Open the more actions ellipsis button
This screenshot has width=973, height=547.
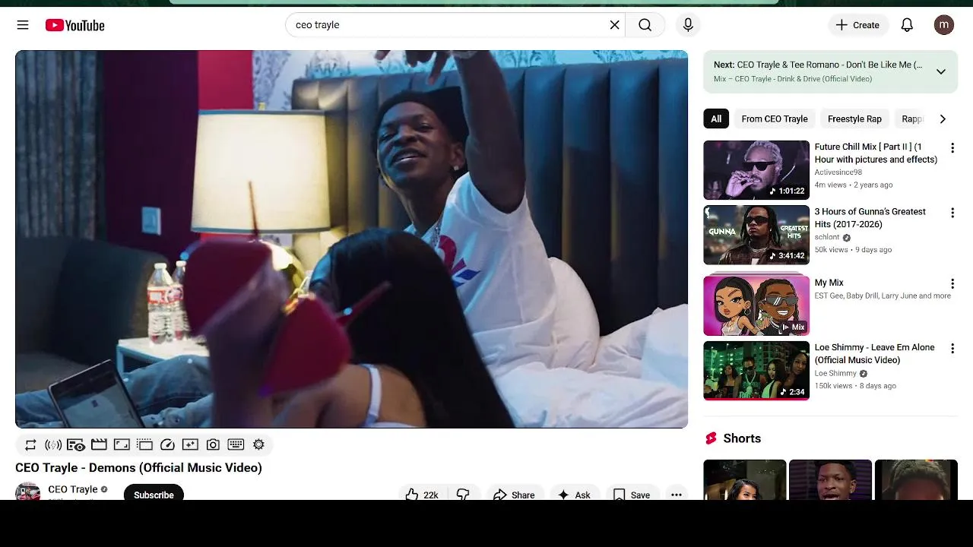tap(676, 494)
